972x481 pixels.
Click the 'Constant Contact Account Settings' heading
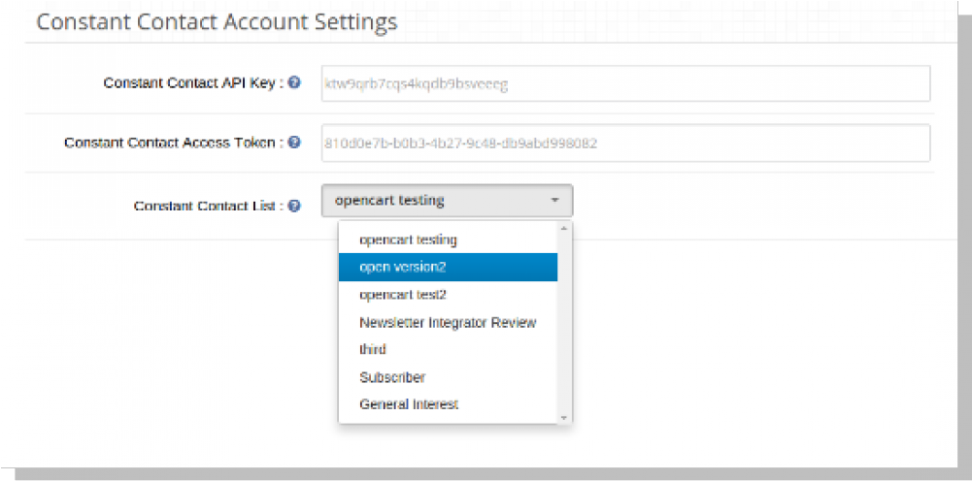point(217,19)
